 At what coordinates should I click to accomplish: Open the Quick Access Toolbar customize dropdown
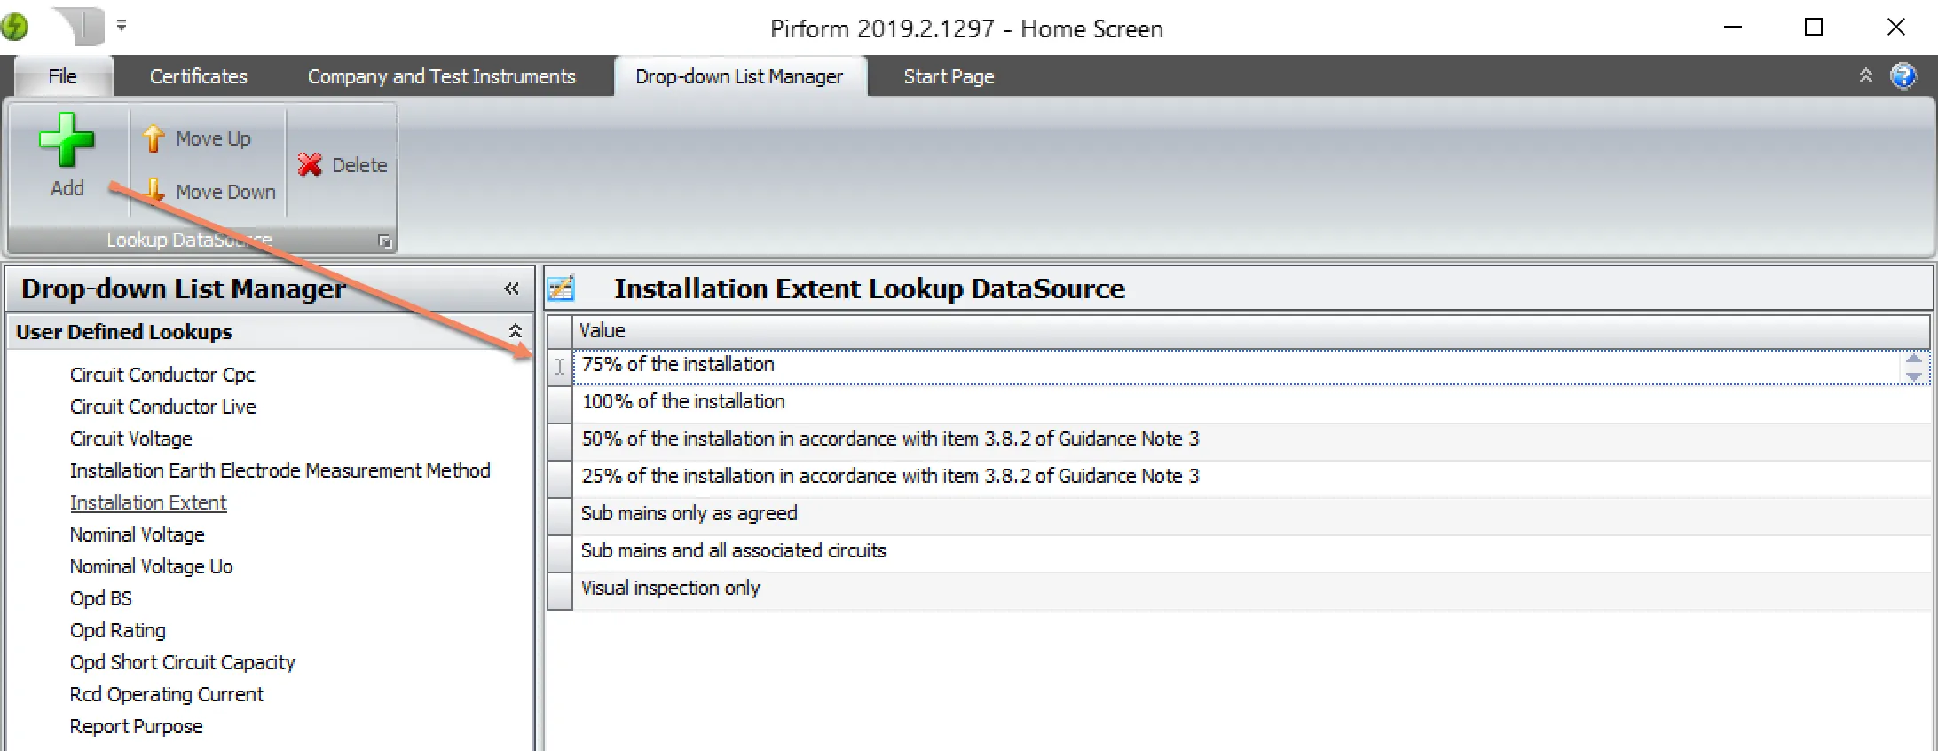(x=122, y=26)
